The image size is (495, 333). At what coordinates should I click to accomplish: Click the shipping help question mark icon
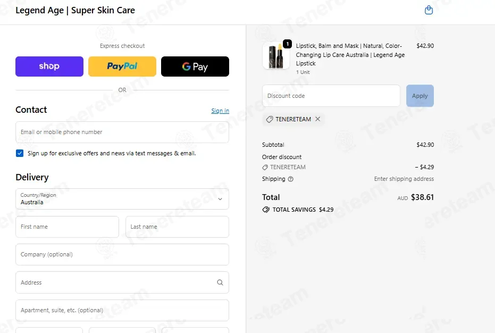pos(291,179)
